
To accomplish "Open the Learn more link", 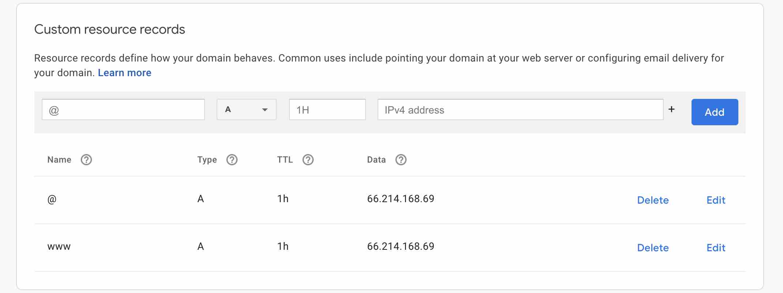I will pos(124,73).
